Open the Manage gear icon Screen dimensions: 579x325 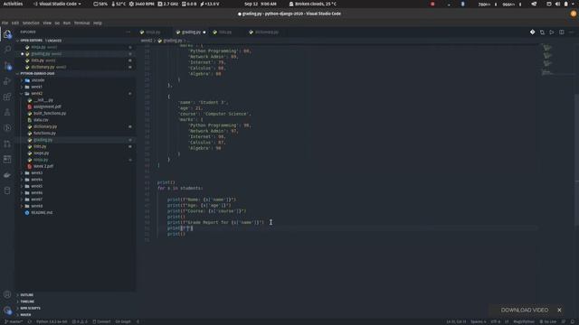point(7,311)
